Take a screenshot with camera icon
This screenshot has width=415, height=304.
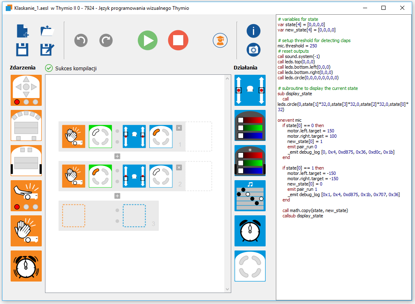pyautogui.click(x=253, y=50)
